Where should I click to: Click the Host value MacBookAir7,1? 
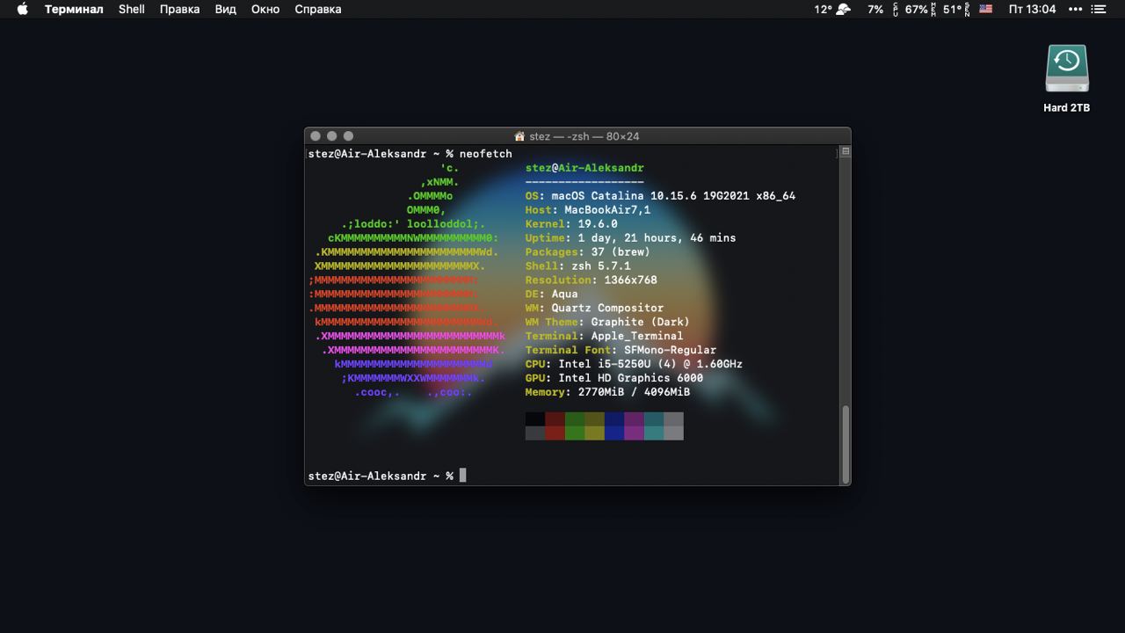[607, 210]
